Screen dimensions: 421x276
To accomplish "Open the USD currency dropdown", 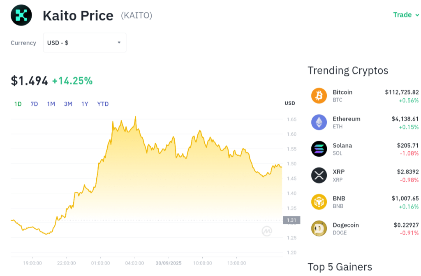I will (84, 42).
